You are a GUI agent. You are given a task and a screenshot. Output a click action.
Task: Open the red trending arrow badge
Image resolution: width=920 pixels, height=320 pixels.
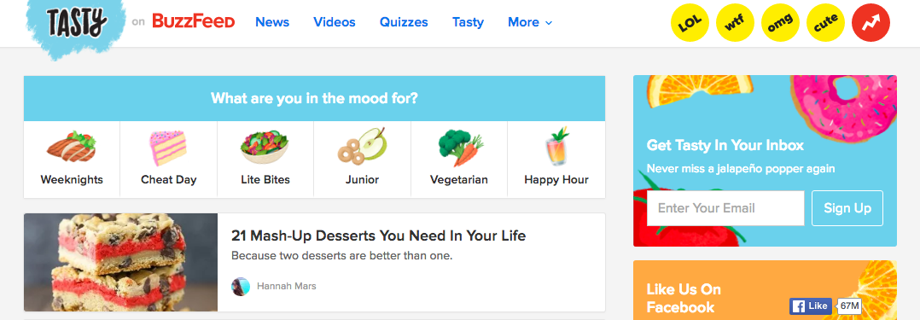871,23
